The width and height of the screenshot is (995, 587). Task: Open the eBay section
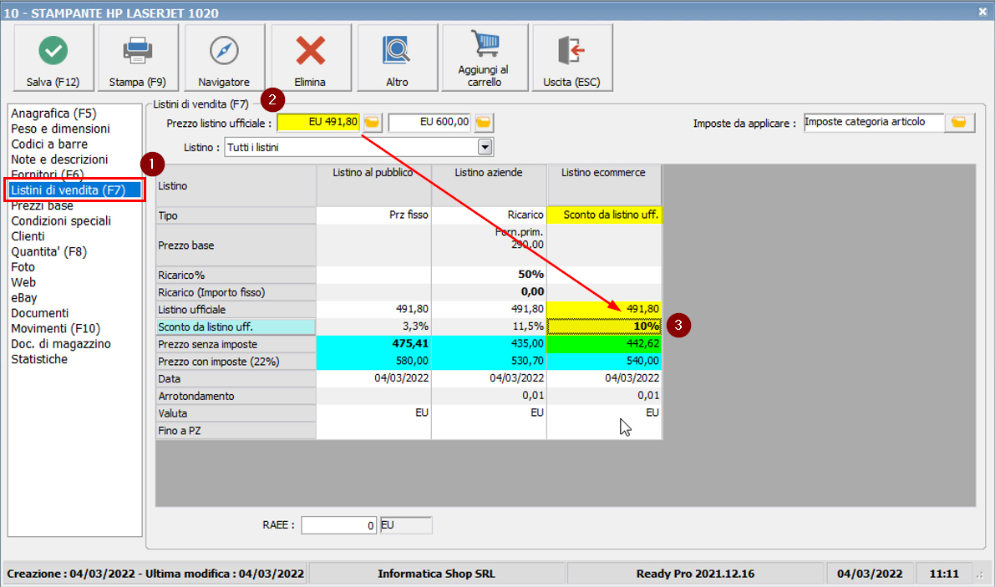point(24,297)
